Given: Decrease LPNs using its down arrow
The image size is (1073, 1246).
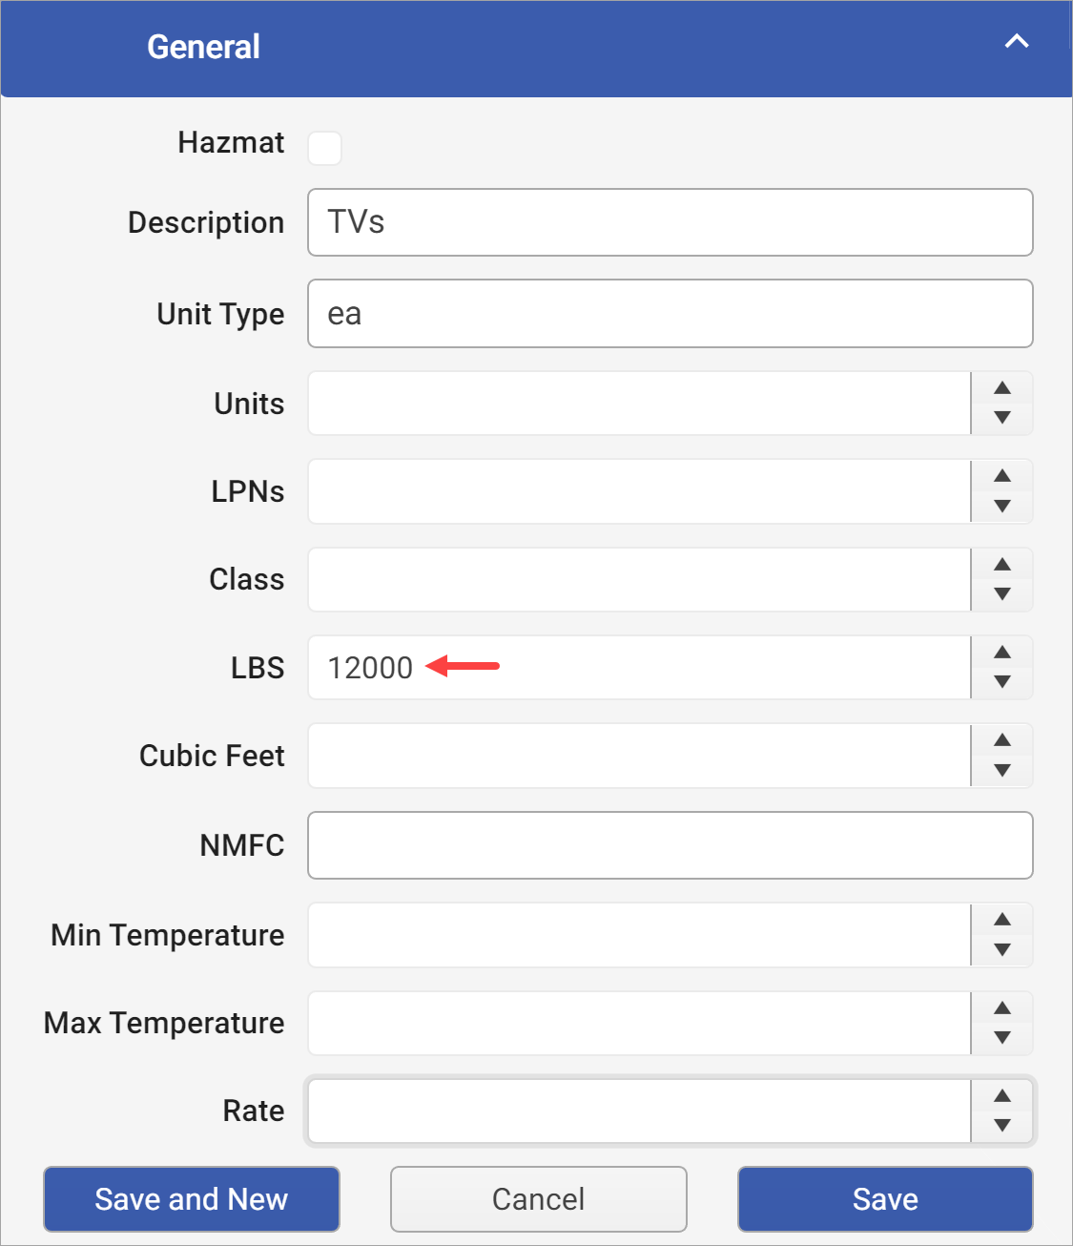Looking at the screenshot, I should pos(1001,505).
